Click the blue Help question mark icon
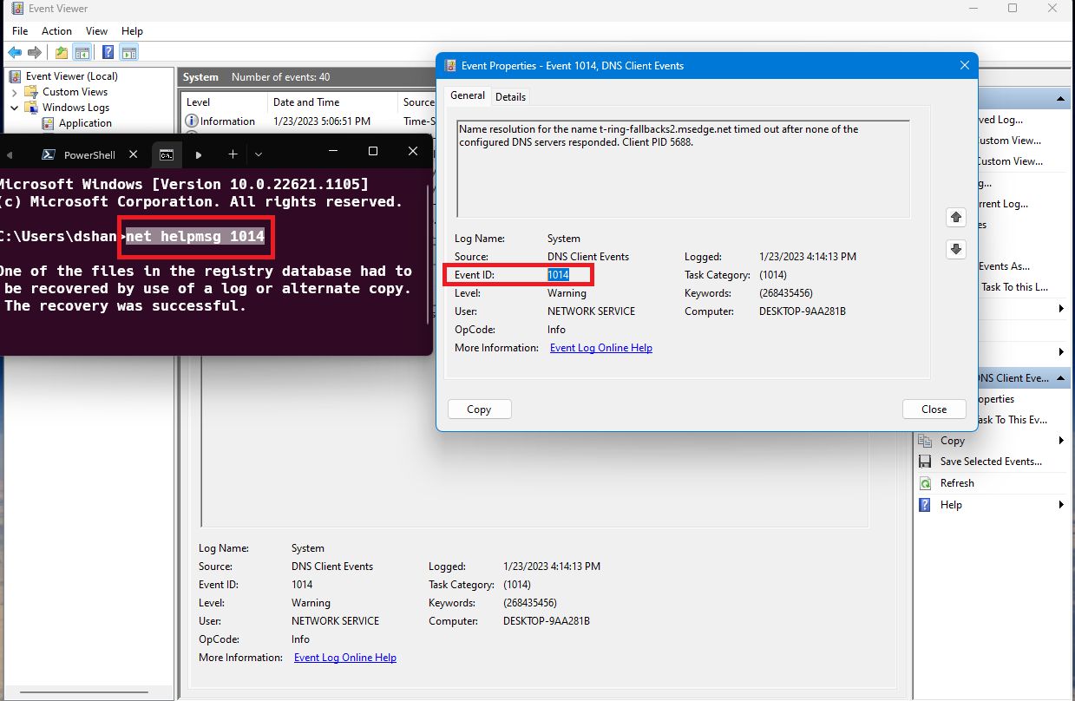 pyautogui.click(x=108, y=53)
